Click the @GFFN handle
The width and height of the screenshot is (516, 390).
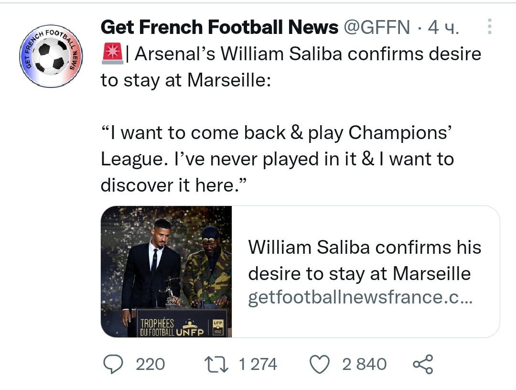(x=376, y=28)
